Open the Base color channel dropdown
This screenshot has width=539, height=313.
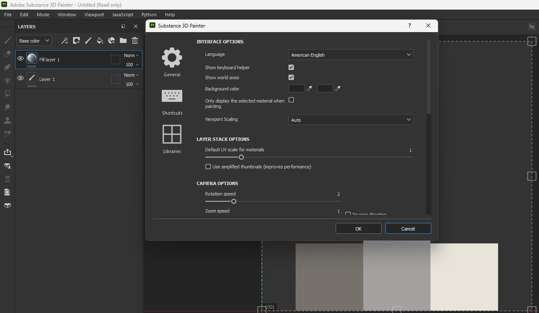click(34, 40)
